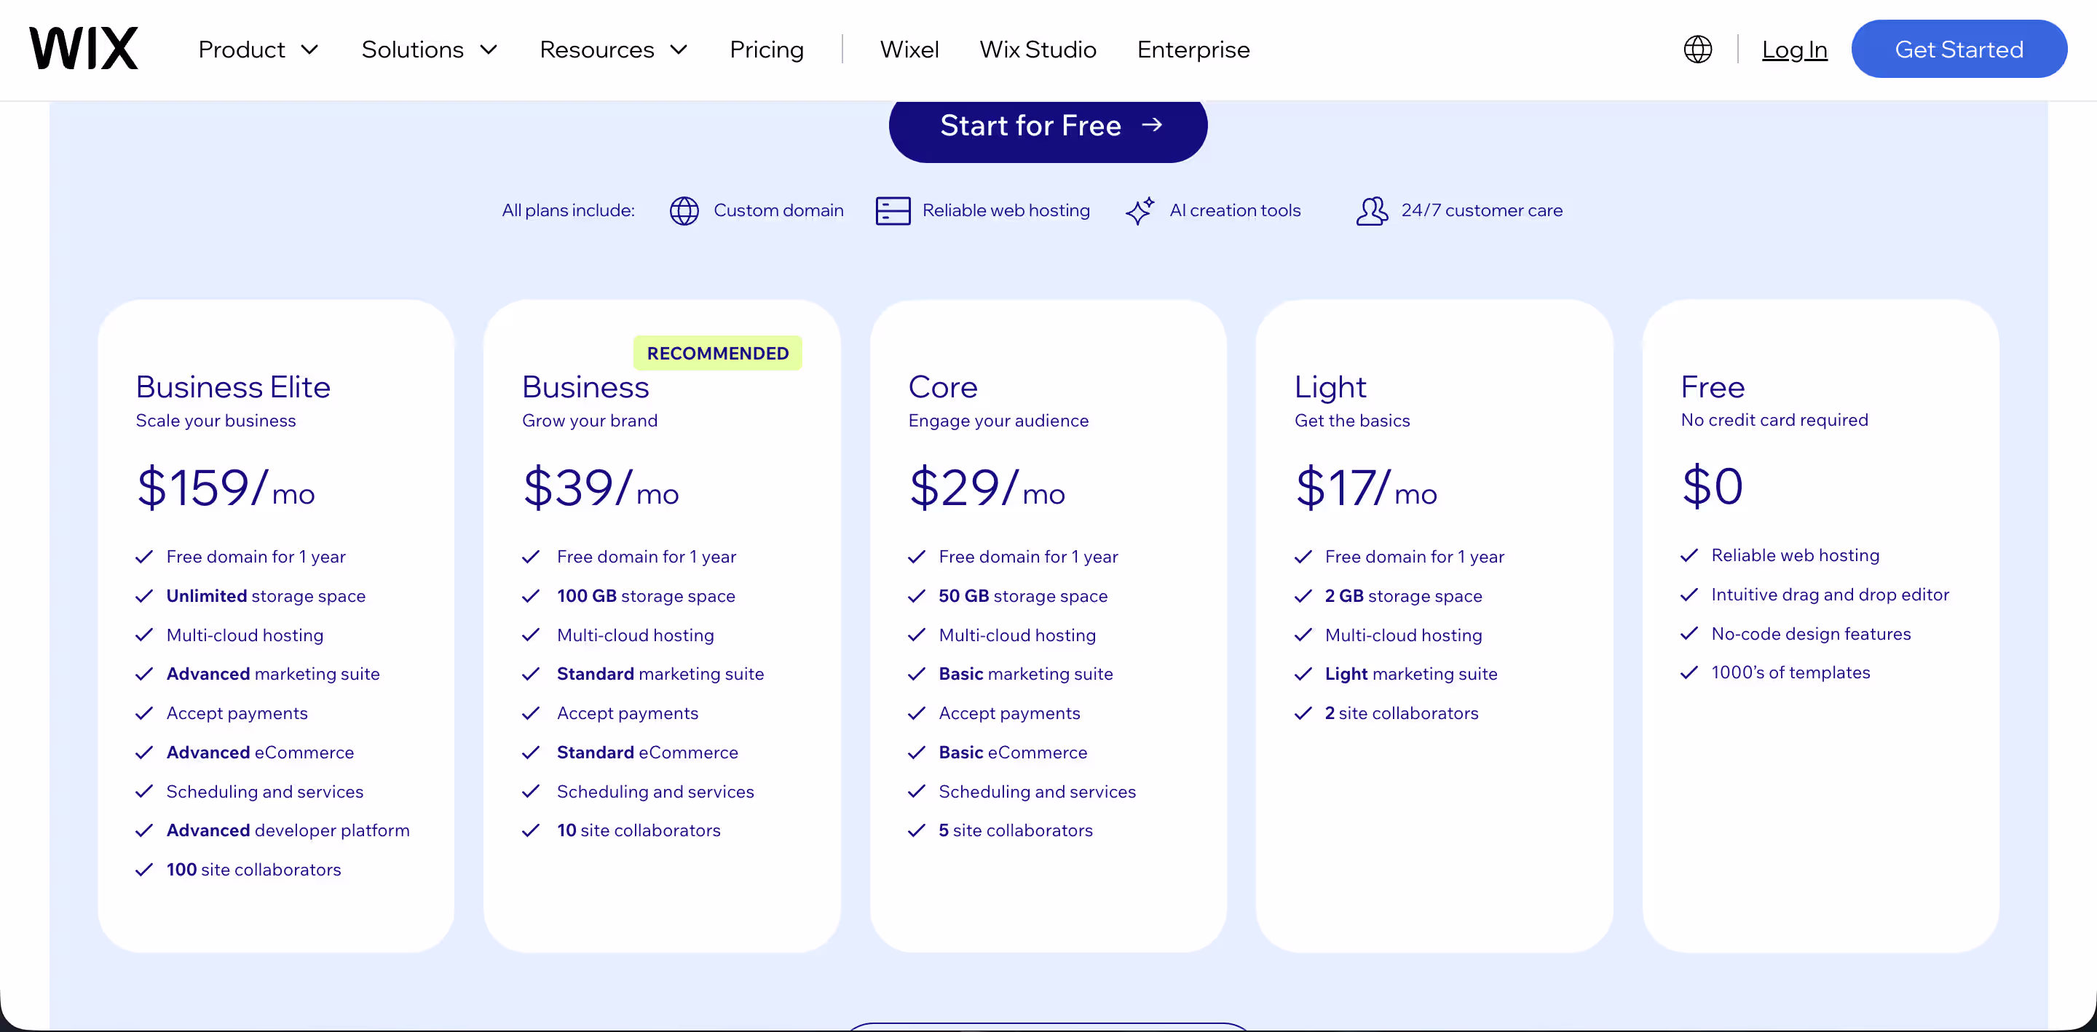Image resolution: width=2097 pixels, height=1032 pixels.
Task: Select the Free plan title
Action: point(1713,386)
